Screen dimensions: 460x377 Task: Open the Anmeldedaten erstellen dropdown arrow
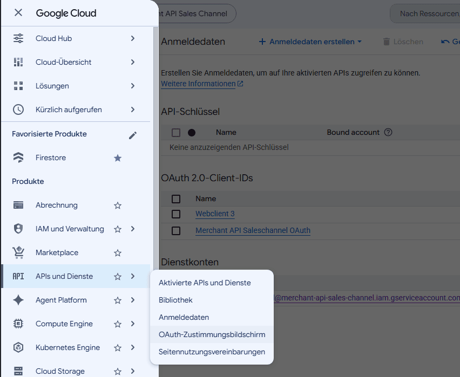click(x=360, y=42)
